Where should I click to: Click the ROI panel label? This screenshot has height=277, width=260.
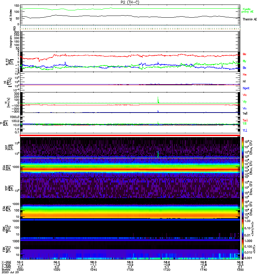pos(15,28)
